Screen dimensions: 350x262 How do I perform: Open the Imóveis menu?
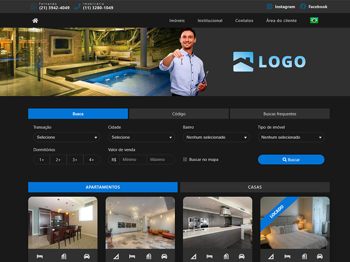coord(177,21)
